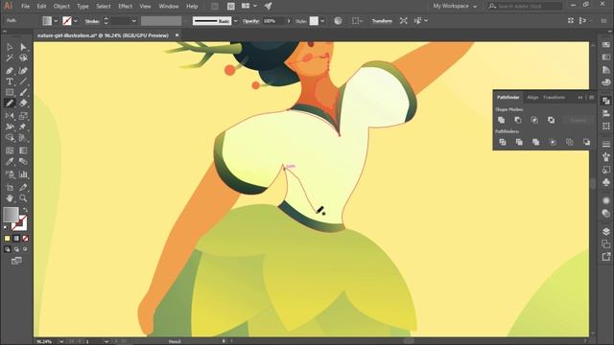Image resolution: width=614 pixels, height=345 pixels.
Task: Switch to the Align tab
Action: [x=532, y=98]
